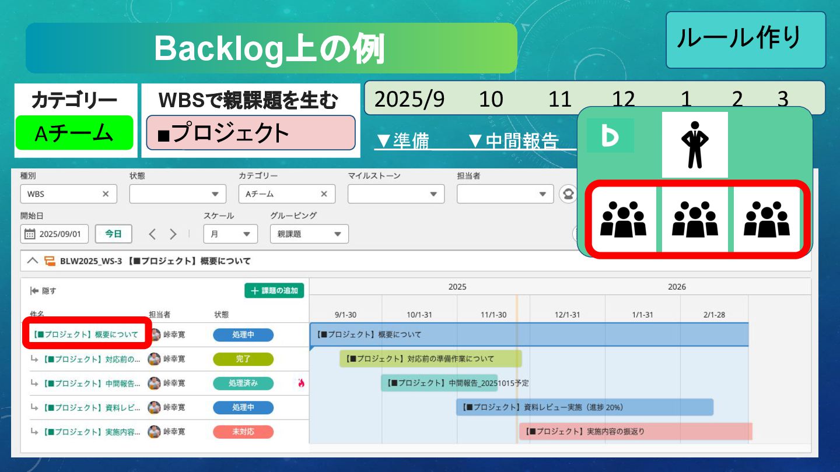Select the 資料レビュー実施（進捗 20%）Gantt bar
The width and height of the screenshot is (840, 472).
coord(585,407)
